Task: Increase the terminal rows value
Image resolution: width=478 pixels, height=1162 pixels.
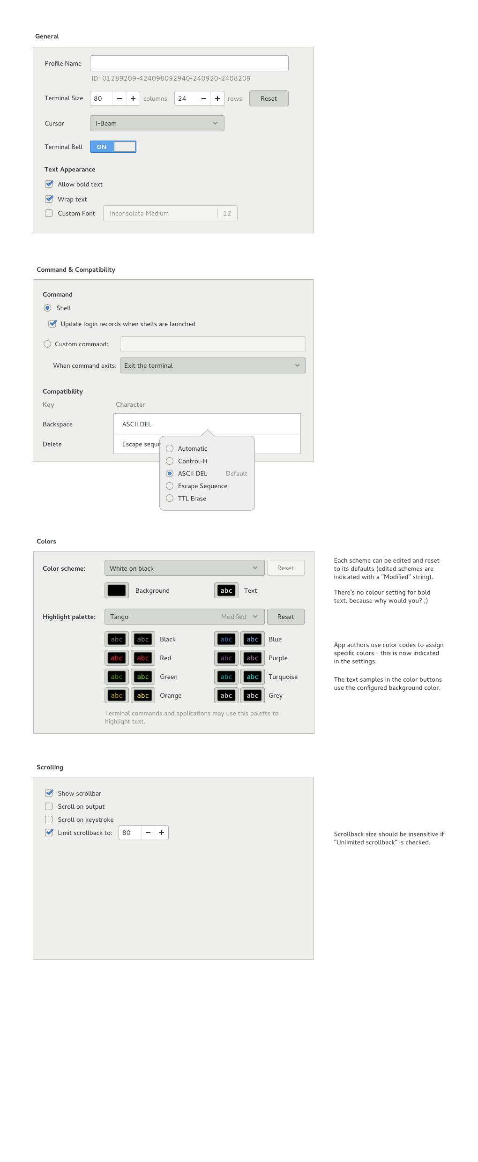Action: [x=217, y=98]
